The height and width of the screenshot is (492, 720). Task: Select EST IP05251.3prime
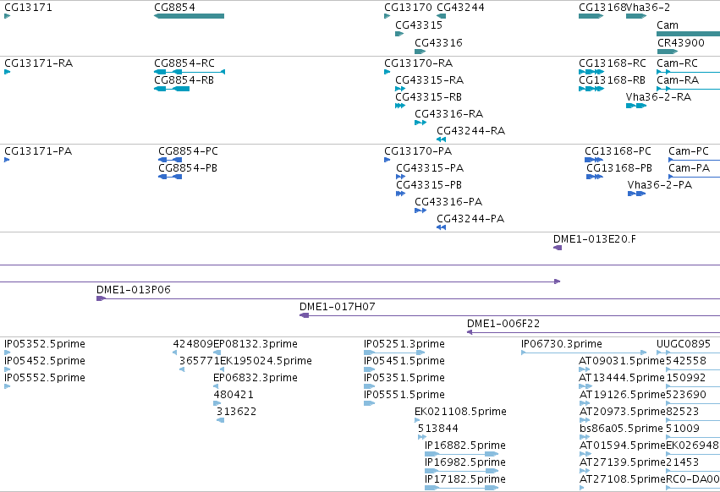(x=404, y=344)
